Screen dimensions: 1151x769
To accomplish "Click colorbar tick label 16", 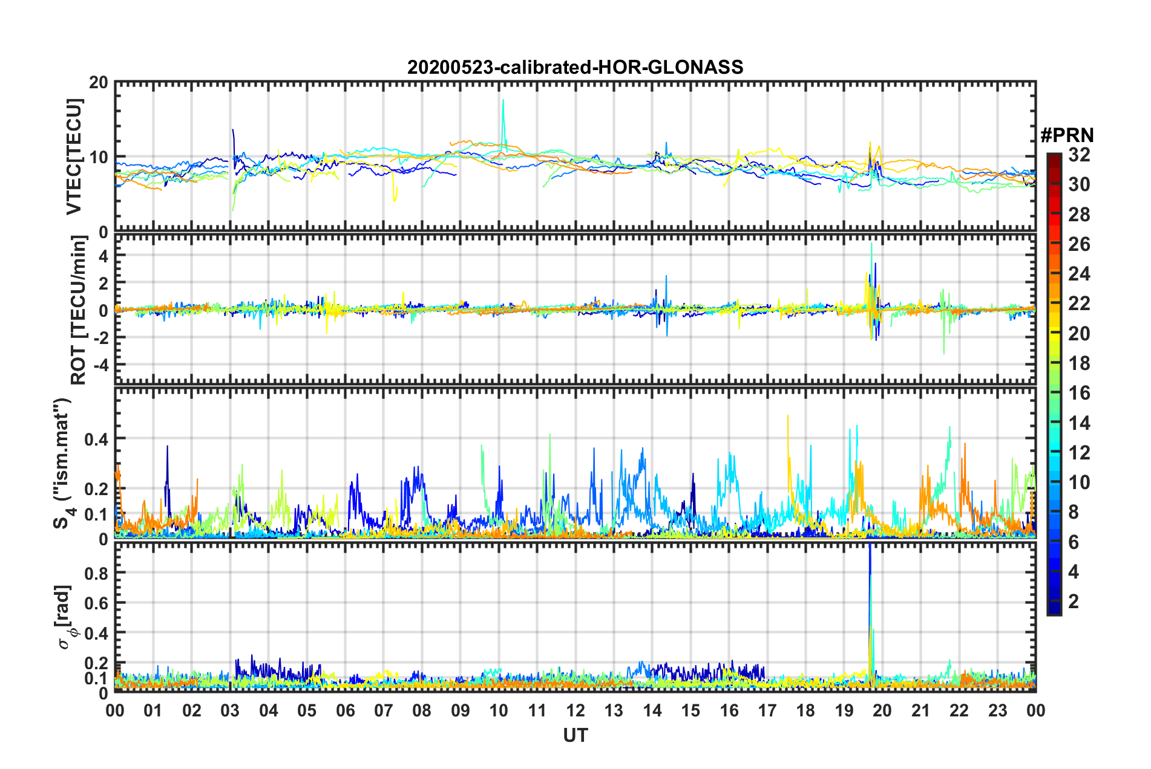I will [x=1079, y=393].
